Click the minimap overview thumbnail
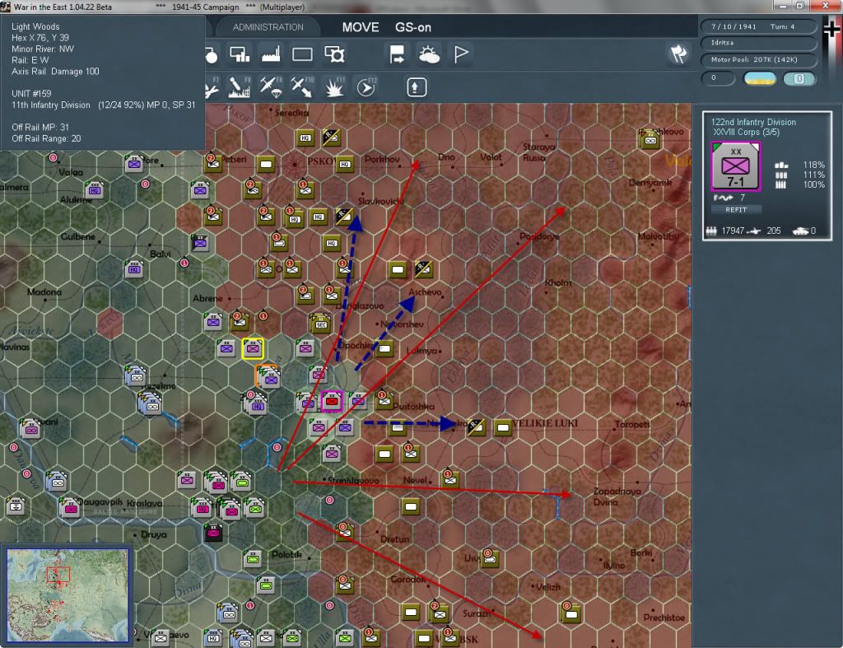Screen dimensions: 843x648 coord(68,594)
